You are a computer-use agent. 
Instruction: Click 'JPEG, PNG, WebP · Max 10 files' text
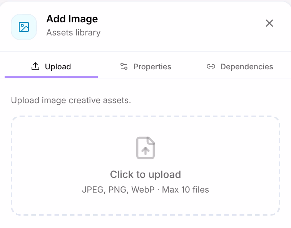(145, 190)
